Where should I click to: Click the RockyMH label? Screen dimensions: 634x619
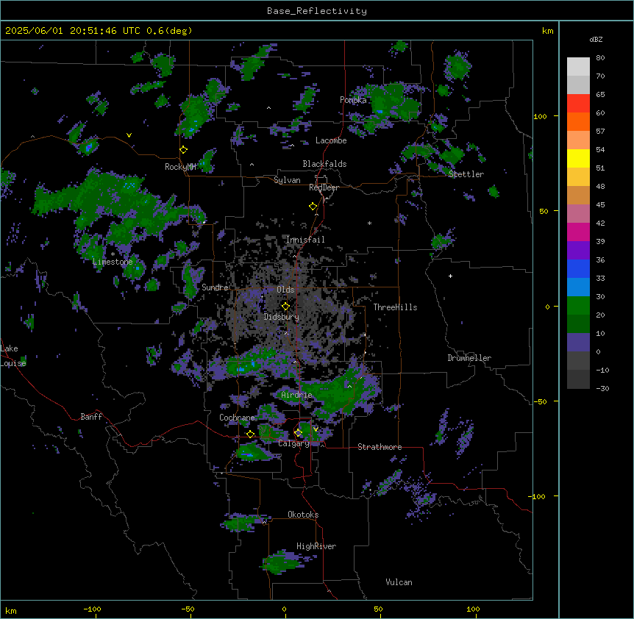pos(180,167)
